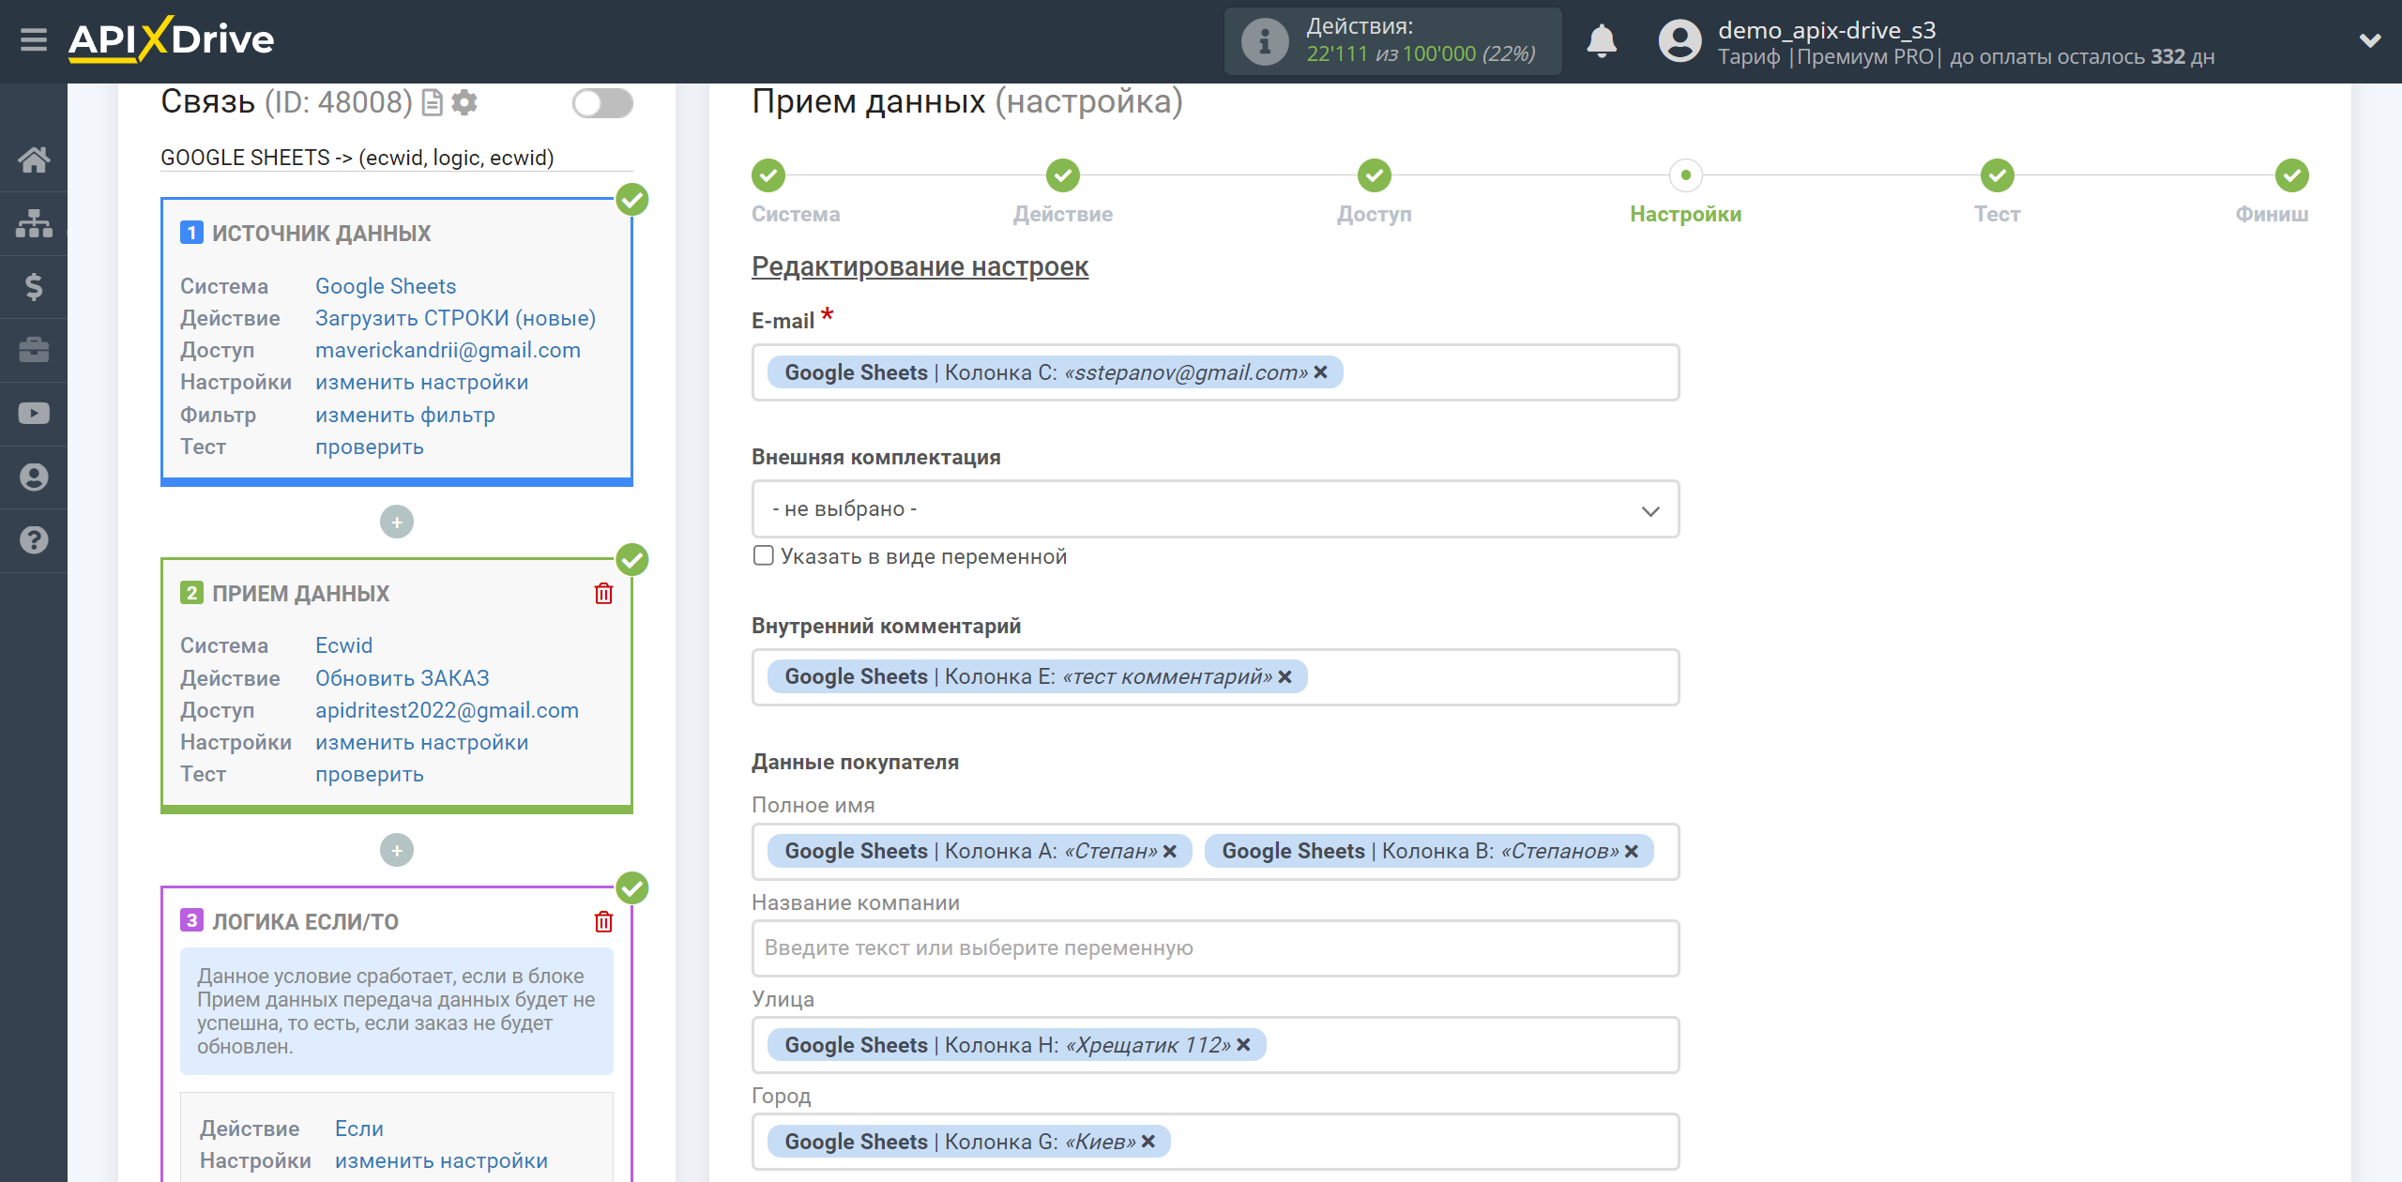Screen dimensions: 2402x1182
Task: Open Внешняя комплектация dropdown
Action: [x=1215, y=509]
